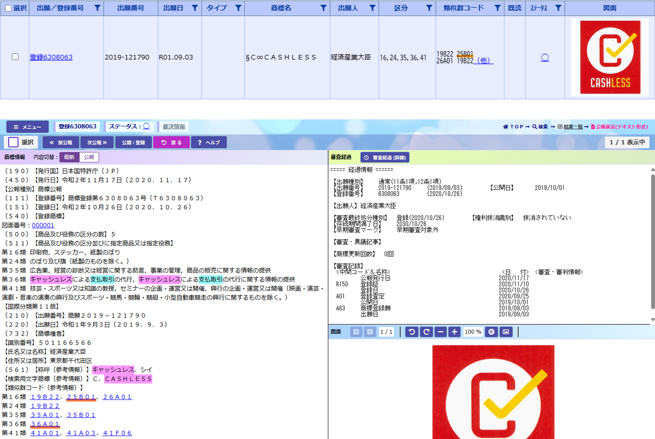Tick the select-all 選択 checkbox in table header
This screenshot has width=655, height=439.
pyautogui.click(x=8, y=8)
